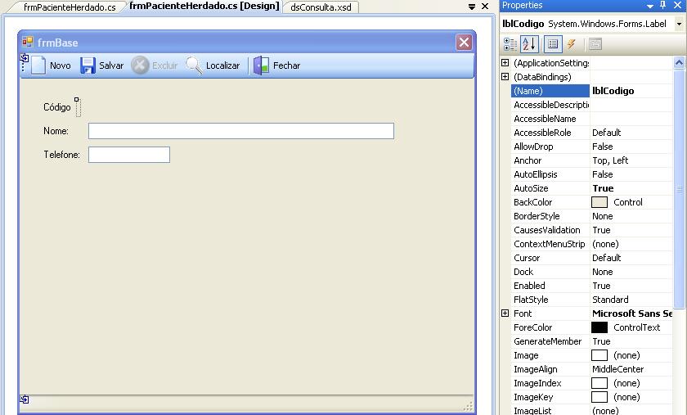Expand the (DataBindings) property node

pos(505,77)
